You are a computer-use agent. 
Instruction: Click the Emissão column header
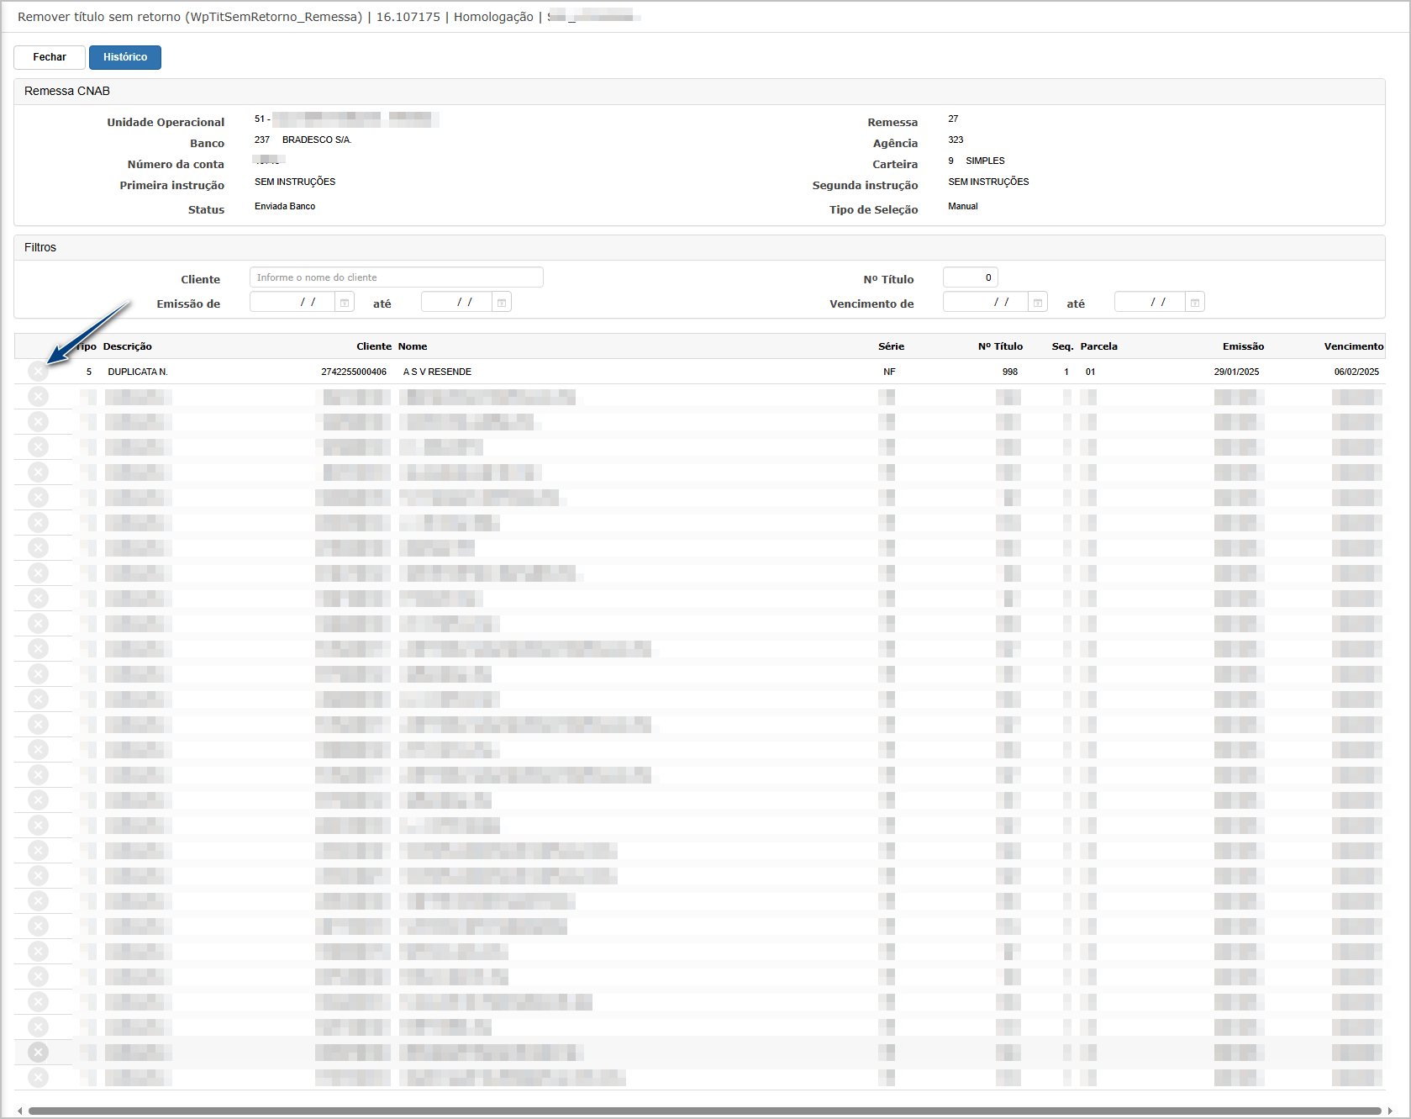tap(1243, 346)
